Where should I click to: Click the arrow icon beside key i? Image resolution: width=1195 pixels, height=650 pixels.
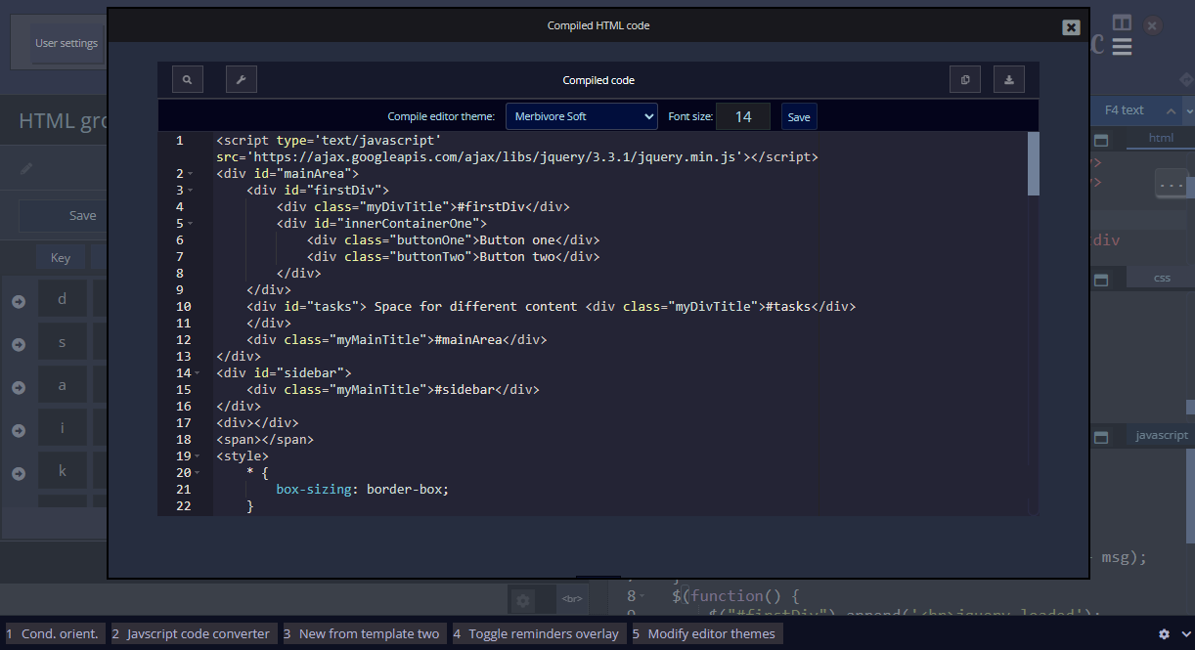click(x=19, y=430)
